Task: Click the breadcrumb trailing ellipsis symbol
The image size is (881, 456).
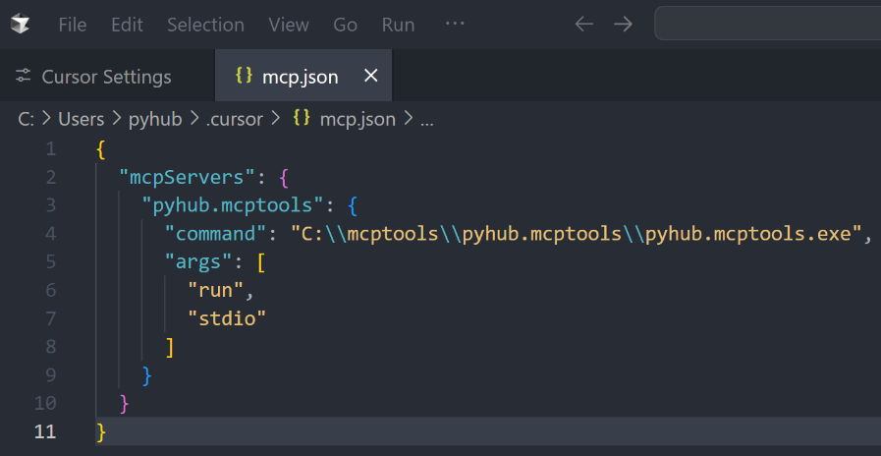Action: (427, 120)
